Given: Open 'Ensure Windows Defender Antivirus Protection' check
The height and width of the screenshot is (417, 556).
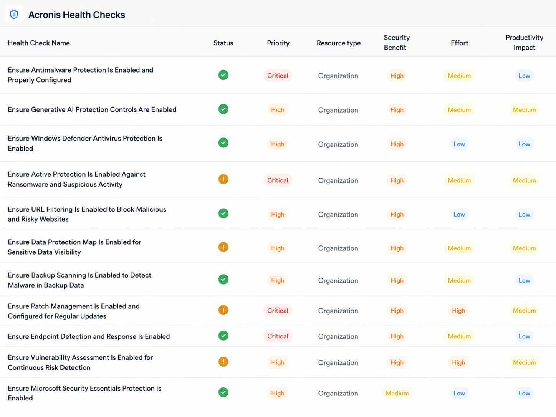Looking at the screenshot, I should click(85, 143).
